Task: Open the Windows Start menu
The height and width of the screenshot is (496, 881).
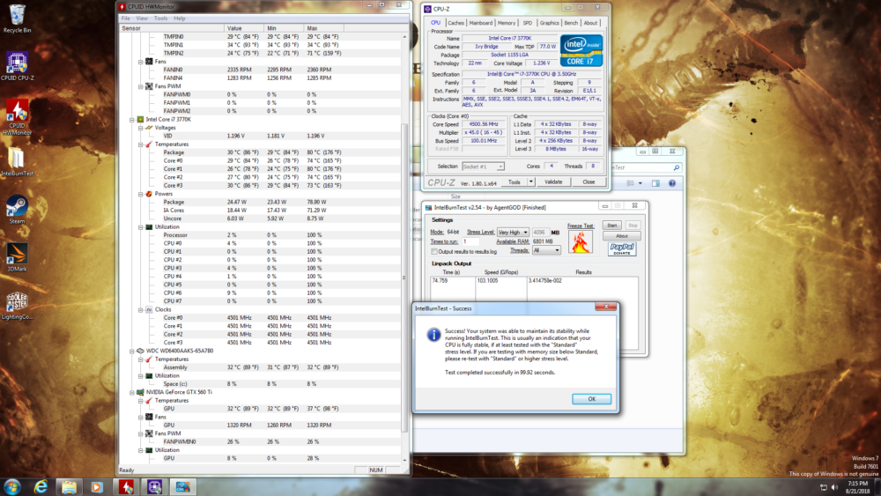Action: tap(11, 486)
